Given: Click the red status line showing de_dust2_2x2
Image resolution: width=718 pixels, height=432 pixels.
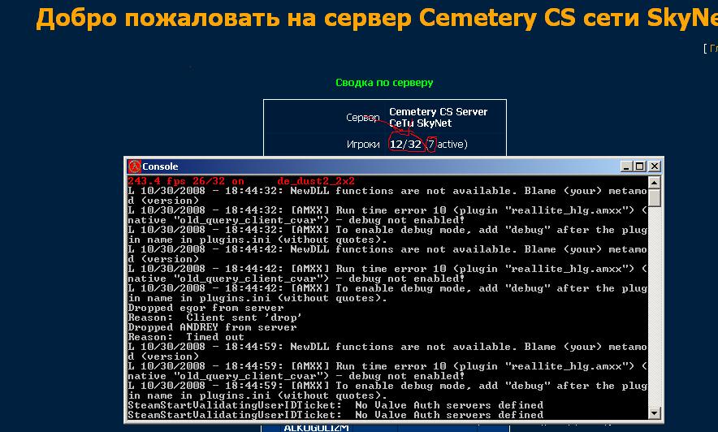Looking at the screenshot, I should (x=241, y=181).
